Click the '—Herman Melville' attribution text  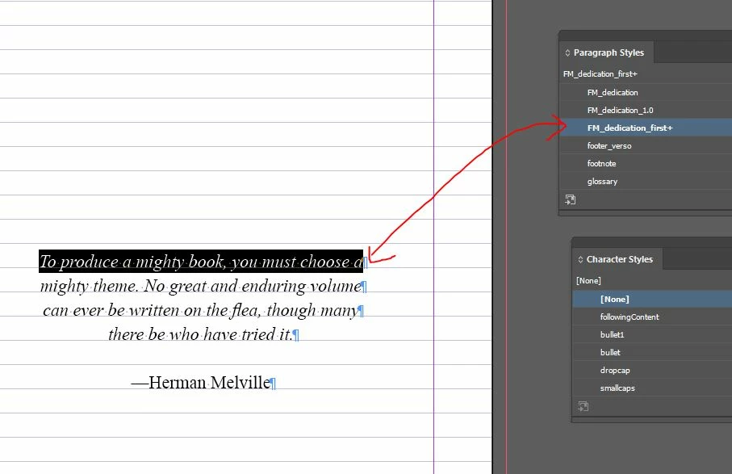(201, 383)
